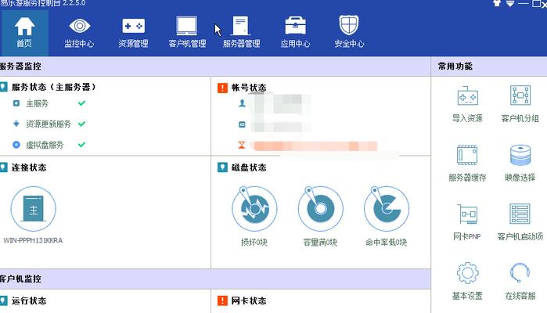Image resolution: width=547 pixels, height=313 pixels.
Task: Open 资源管理 tab
Action: point(133,32)
